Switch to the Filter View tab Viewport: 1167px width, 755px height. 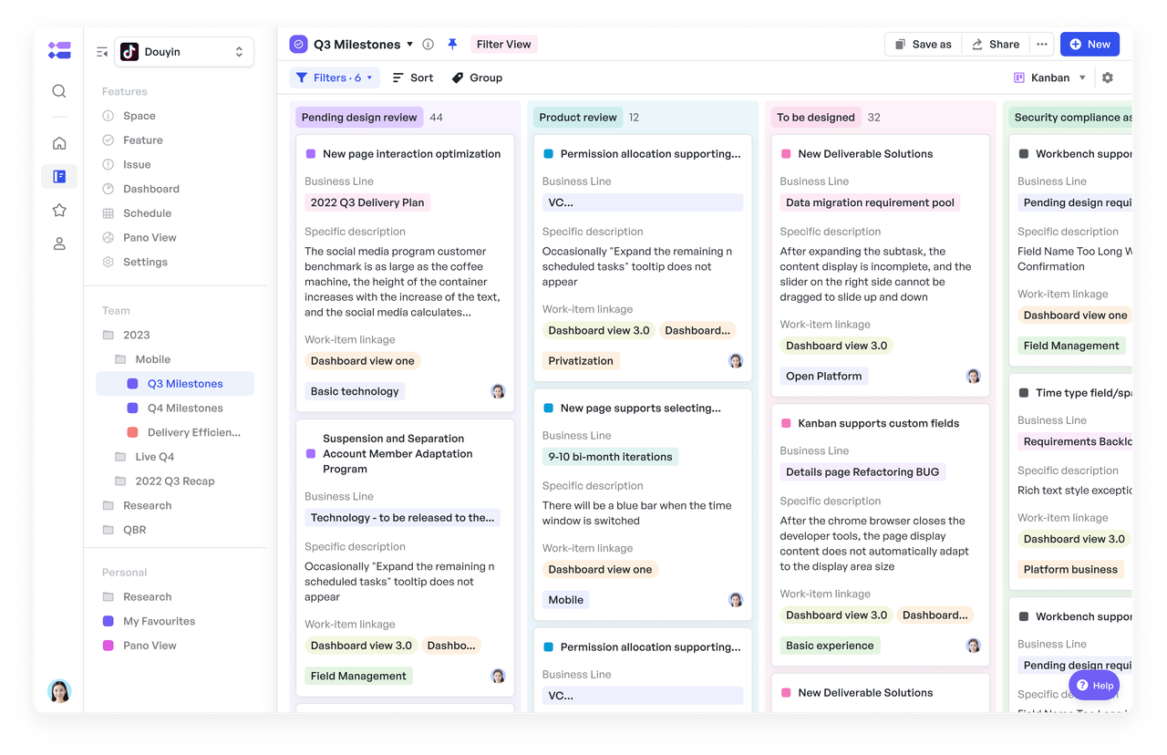[x=503, y=43]
